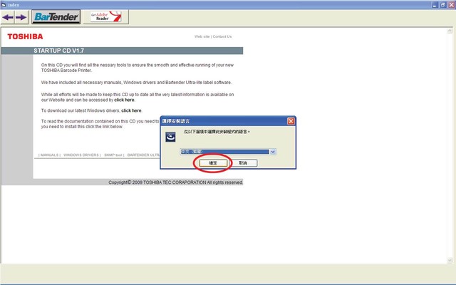Close the index window
The image size is (456, 285).
(452, 5)
